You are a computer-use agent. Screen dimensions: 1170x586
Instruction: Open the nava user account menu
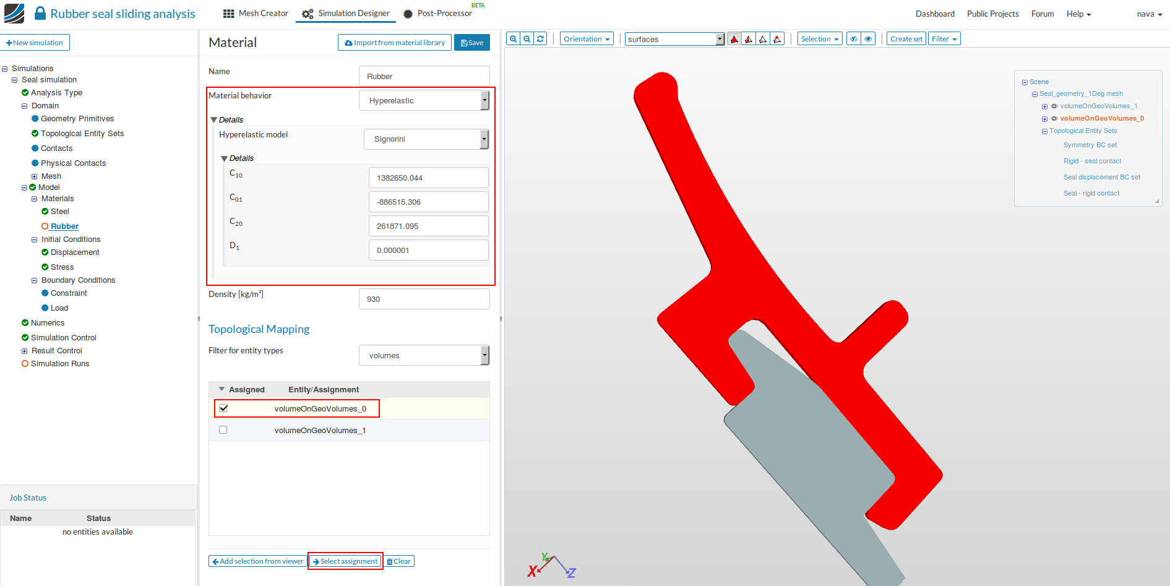click(x=1149, y=14)
